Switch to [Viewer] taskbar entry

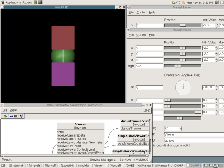coord(97,165)
